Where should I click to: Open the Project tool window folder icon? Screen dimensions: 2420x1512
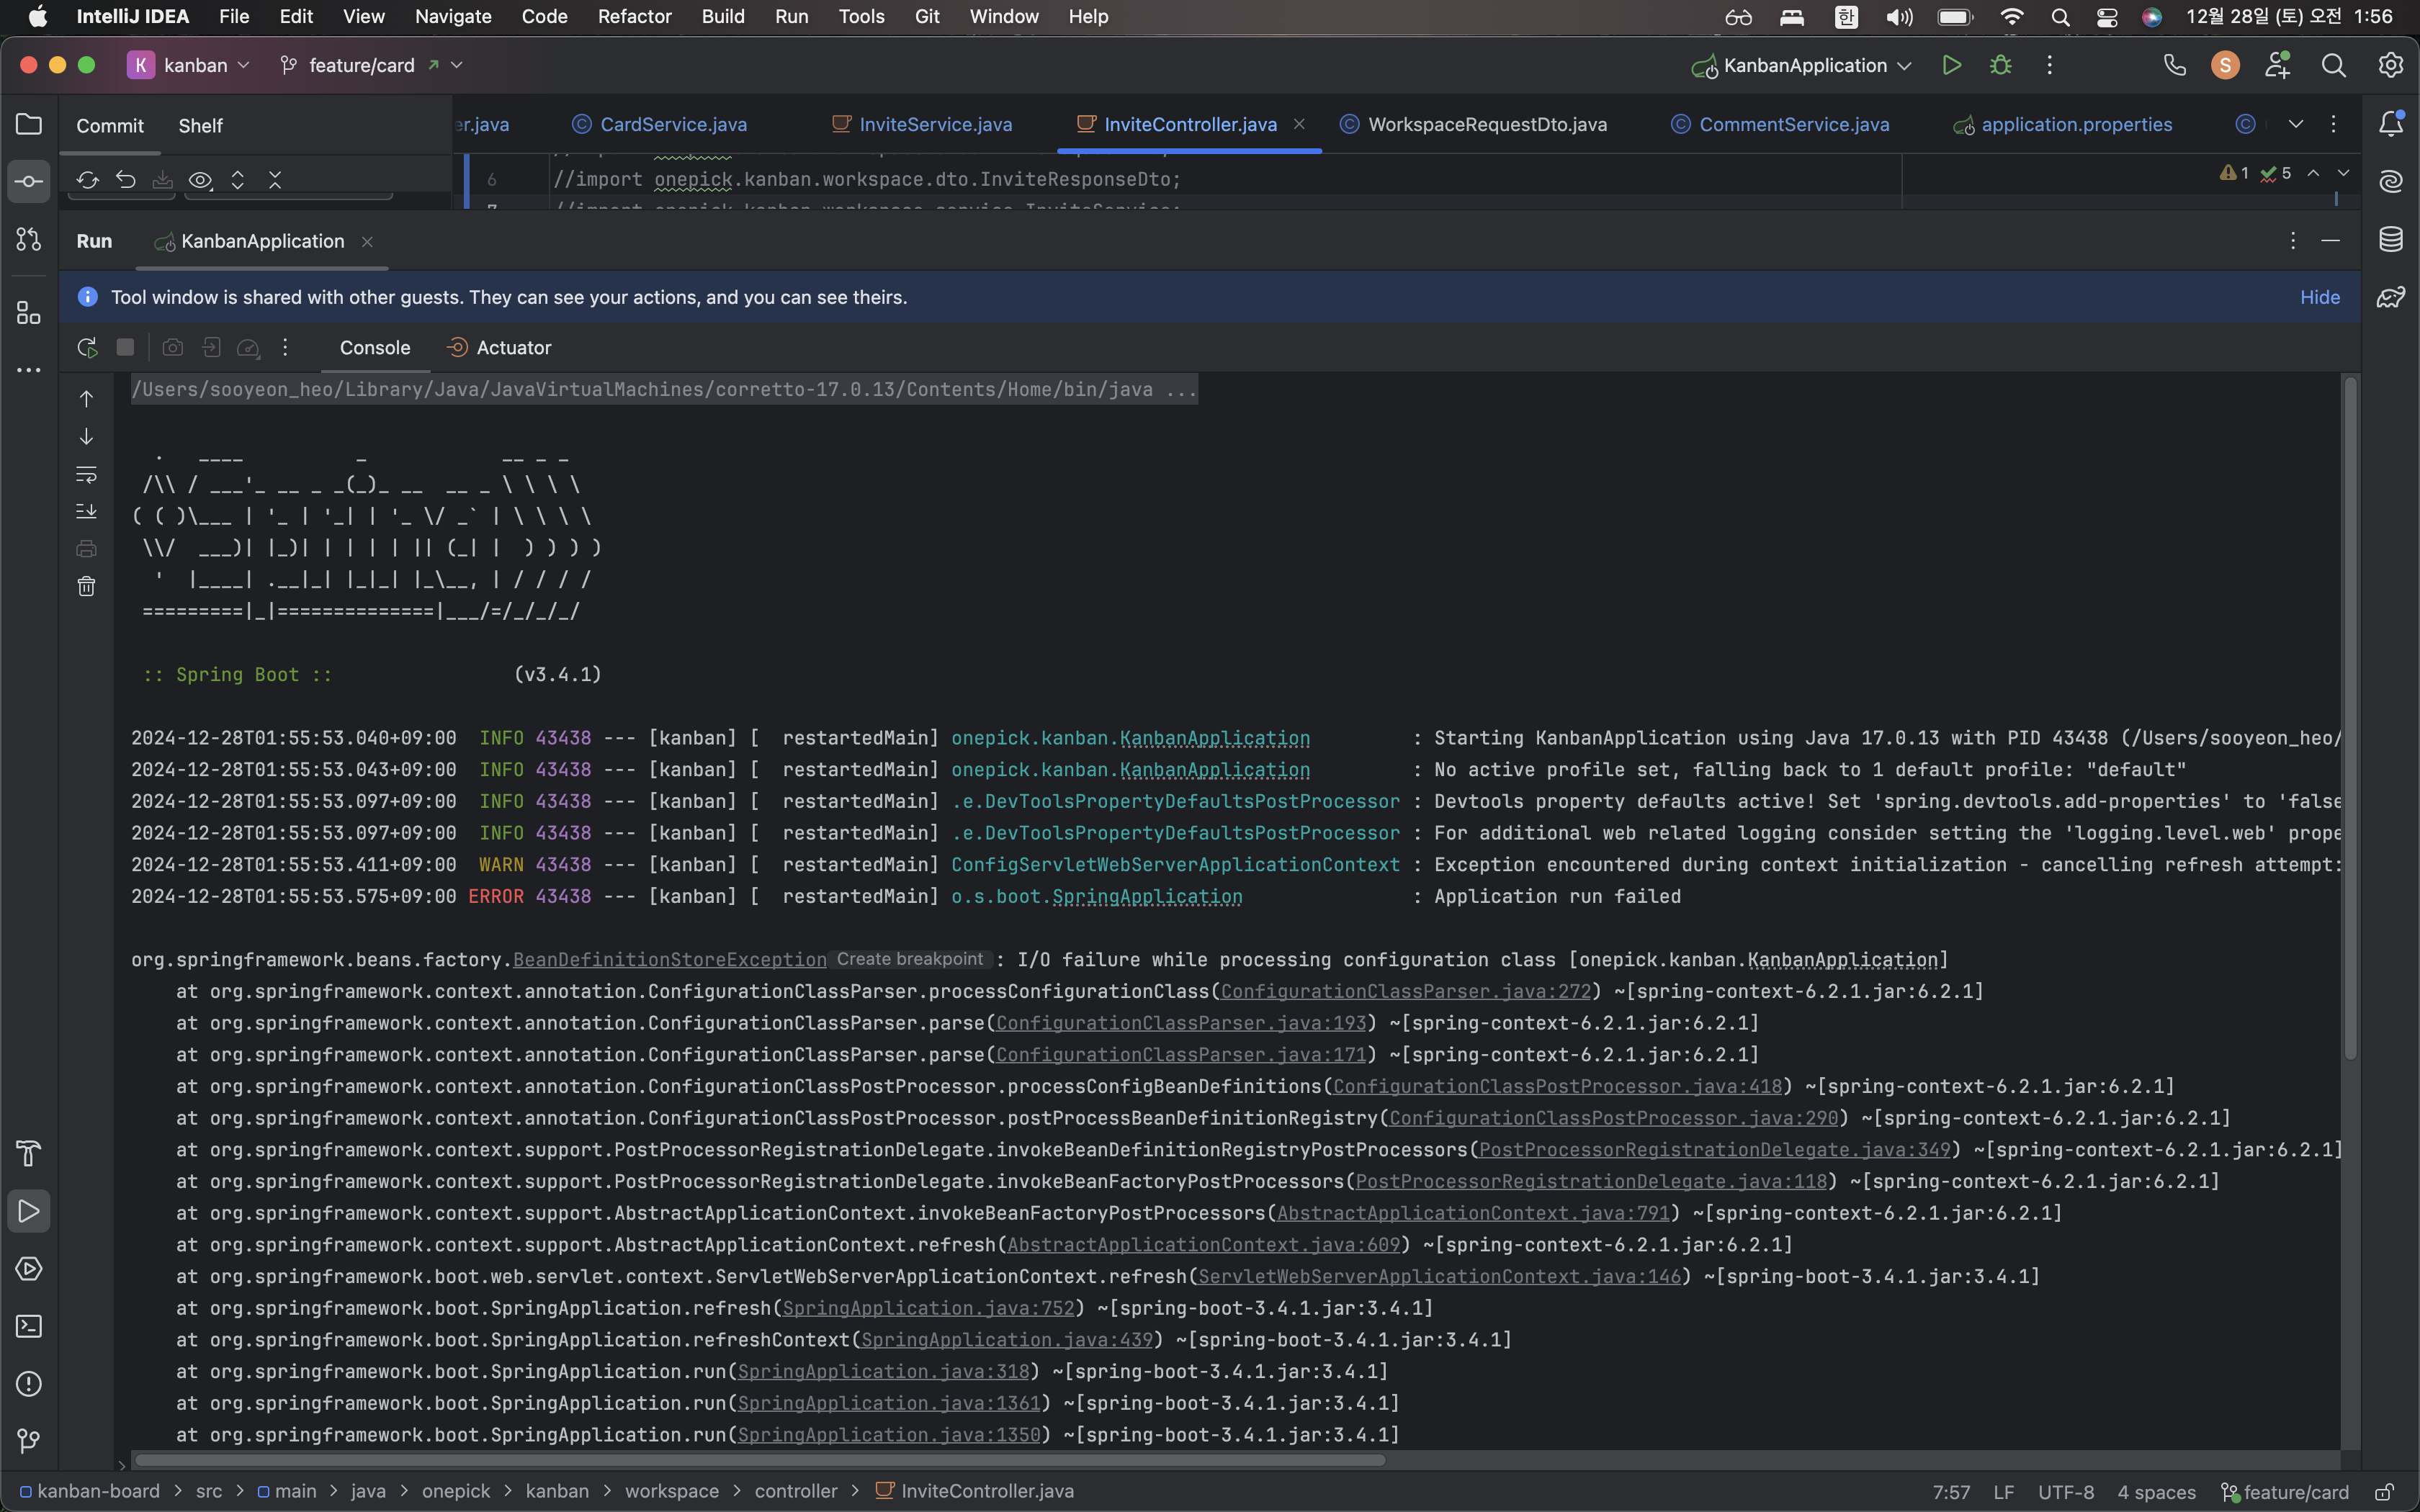(x=29, y=124)
